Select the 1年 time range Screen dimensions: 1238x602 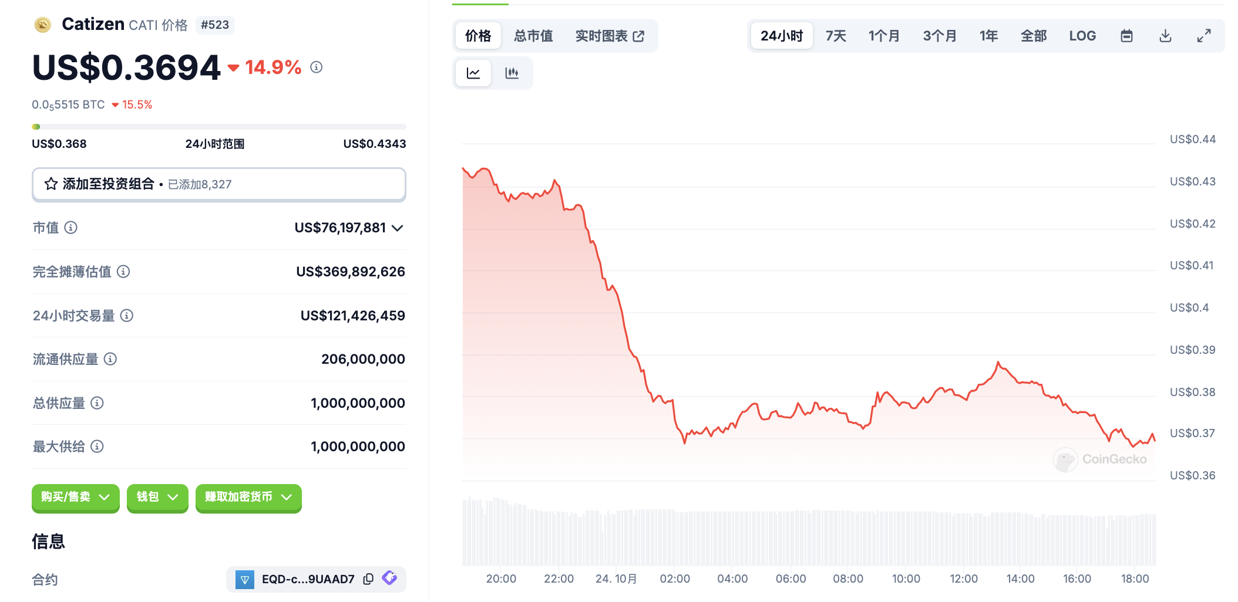[x=988, y=36]
